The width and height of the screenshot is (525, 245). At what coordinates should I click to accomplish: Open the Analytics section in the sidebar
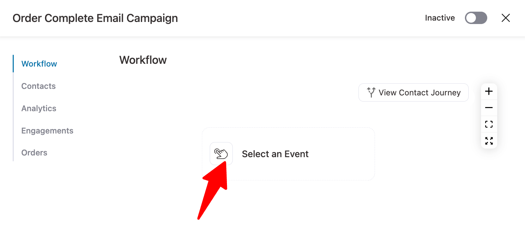39,108
